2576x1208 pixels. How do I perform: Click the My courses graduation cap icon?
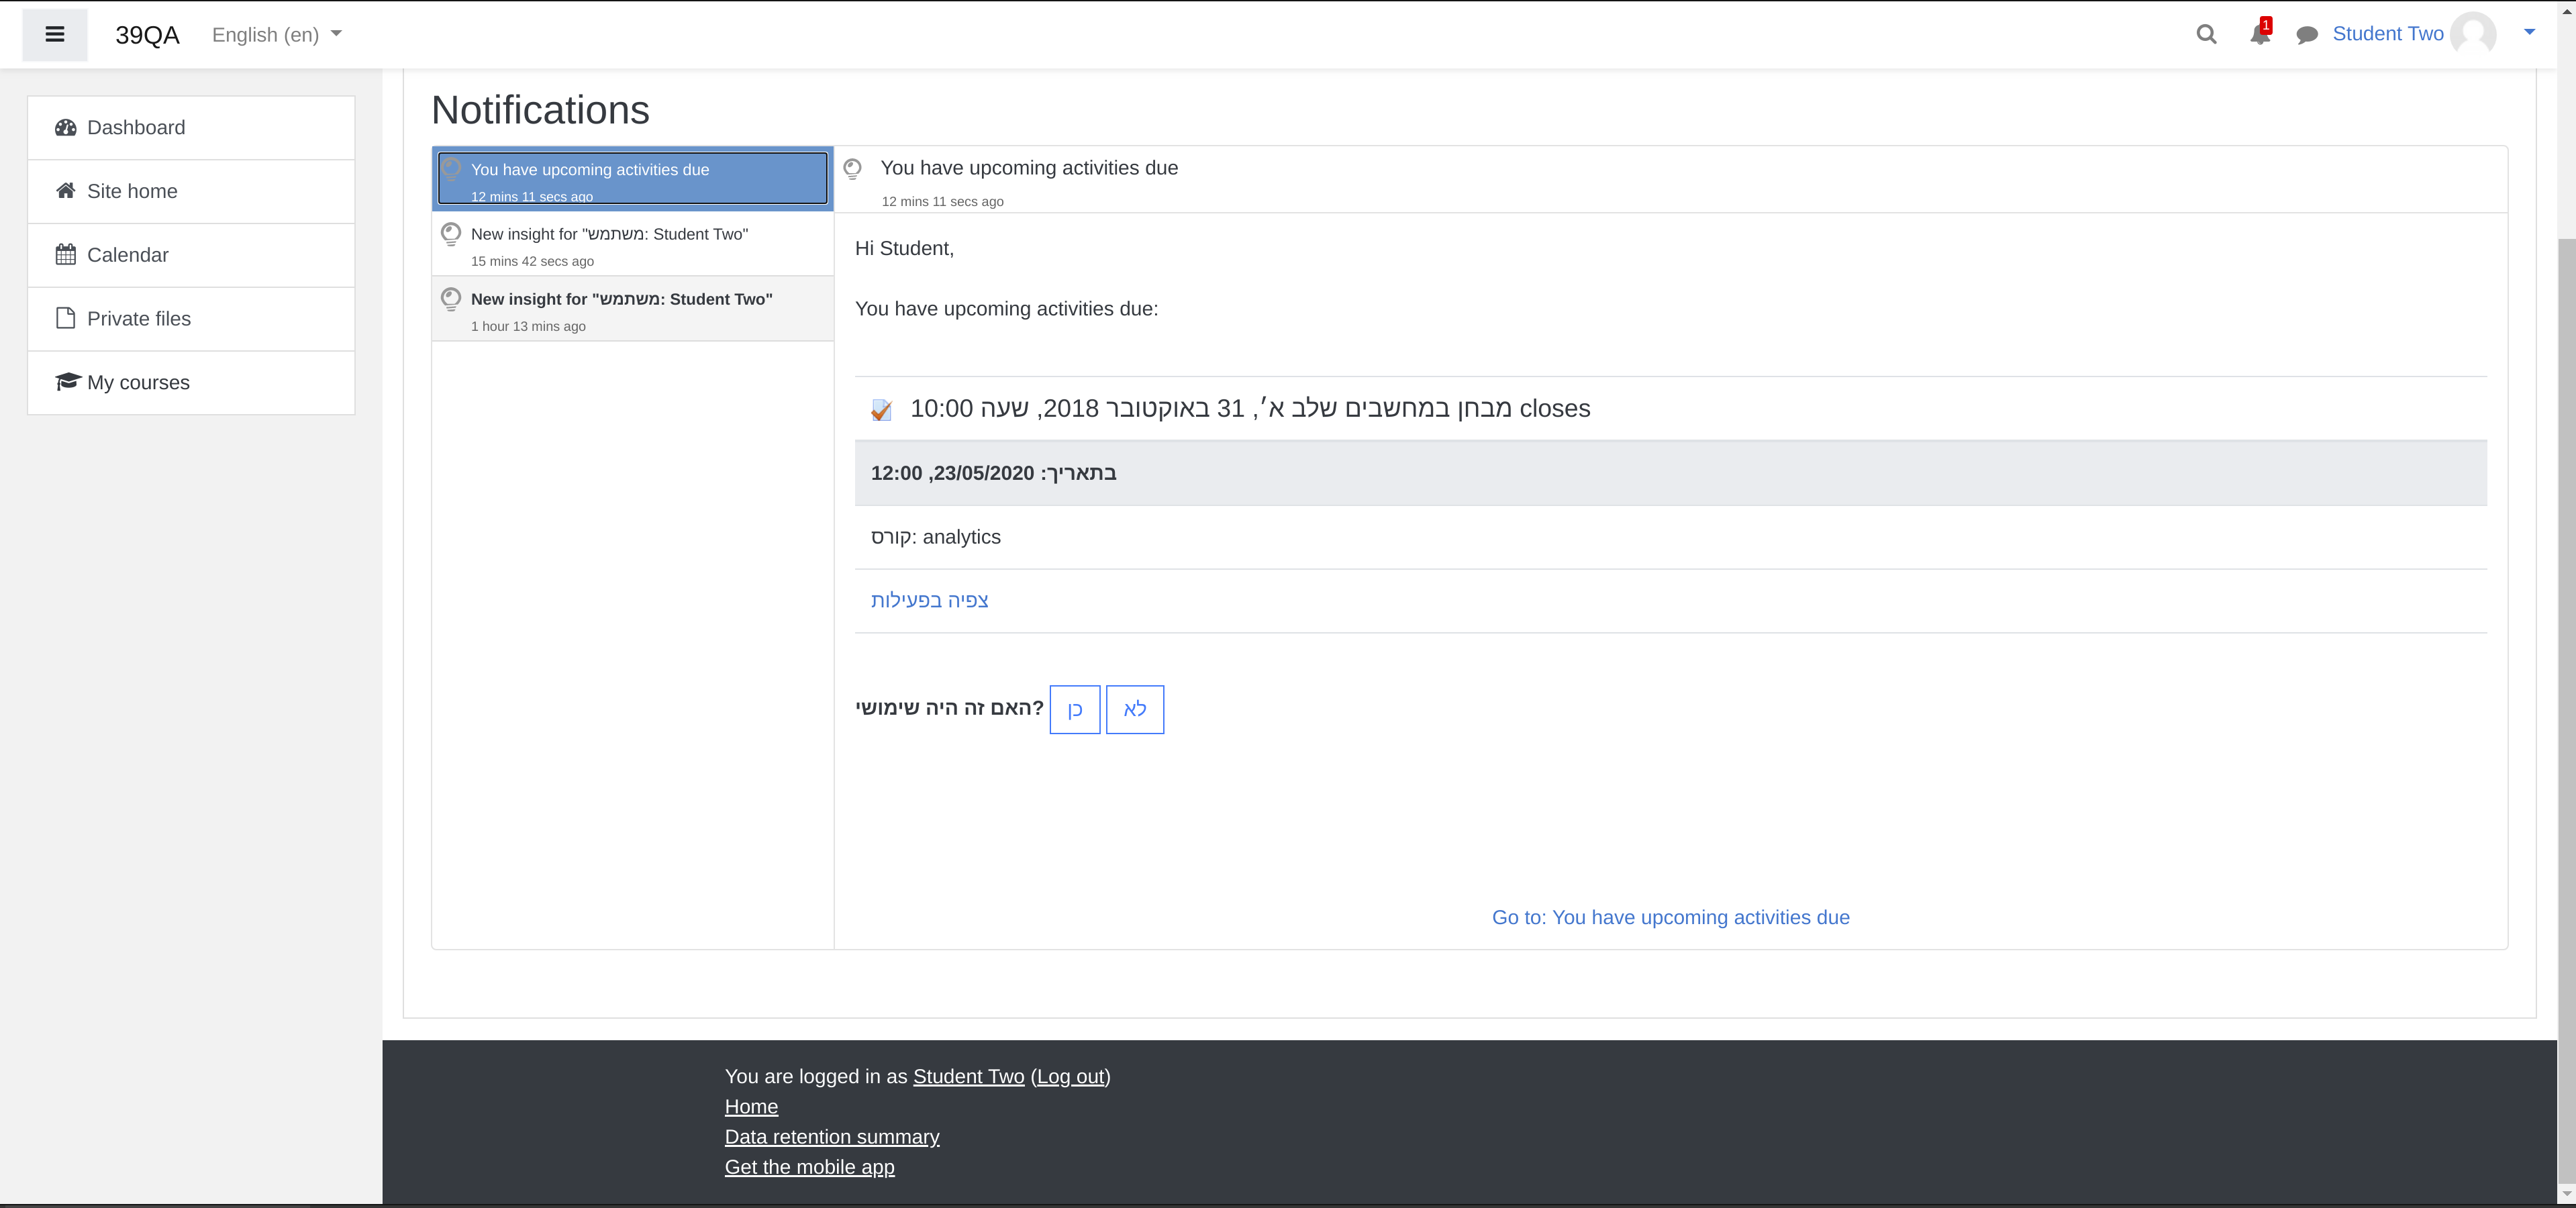coord(67,382)
